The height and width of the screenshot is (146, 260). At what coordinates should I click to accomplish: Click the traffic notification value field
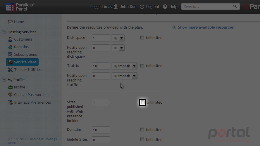(101, 76)
